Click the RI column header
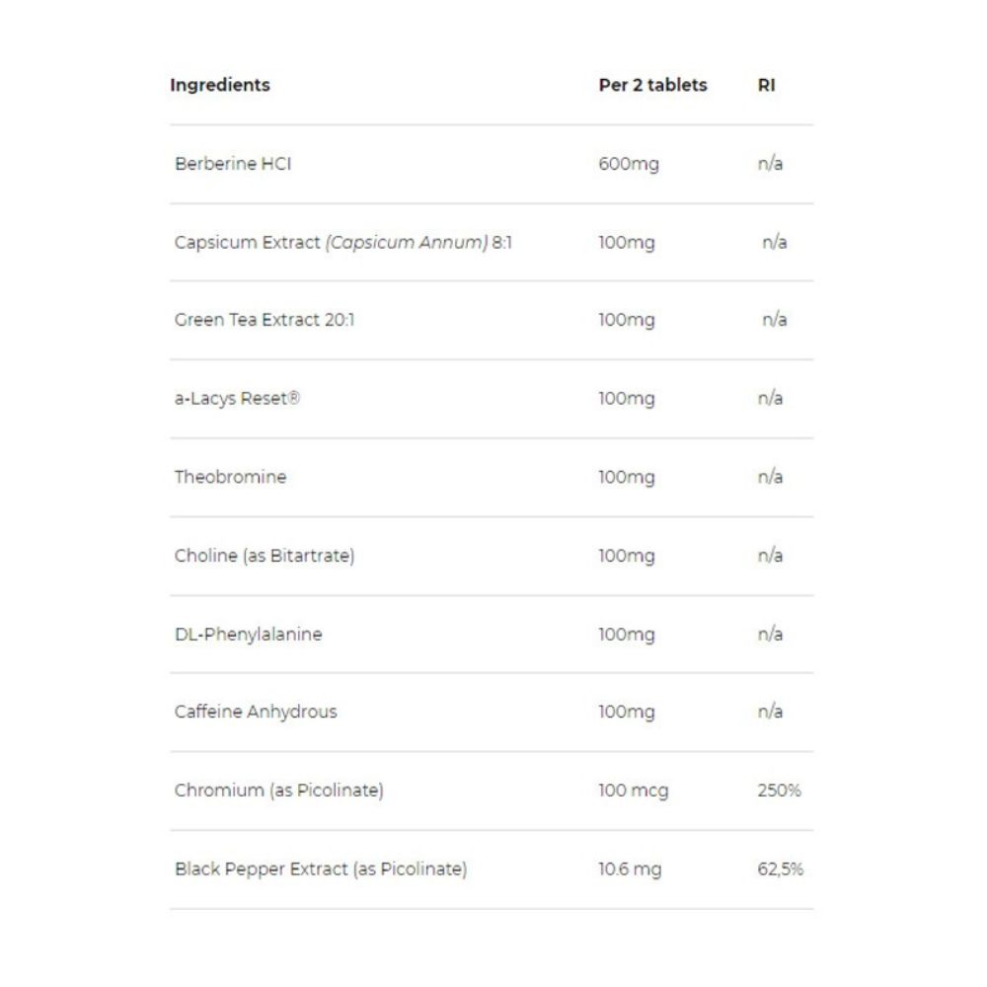Viewport: 987px width, 987px height. pyautogui.click(x=766, y=85)
